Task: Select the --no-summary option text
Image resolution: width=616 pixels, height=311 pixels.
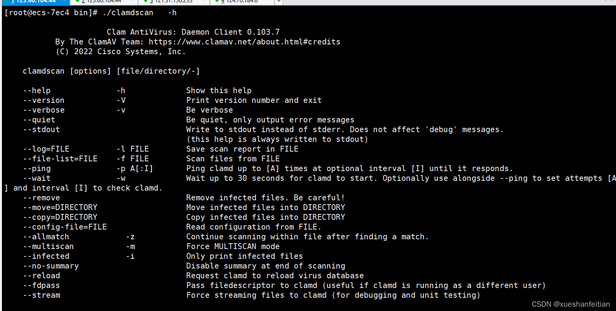Action: [x=51, y=265]
